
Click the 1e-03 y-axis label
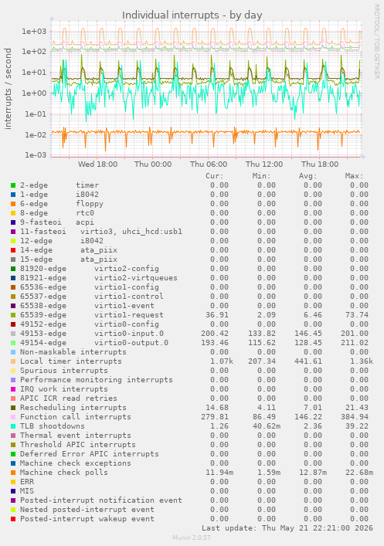coord(36,155)
